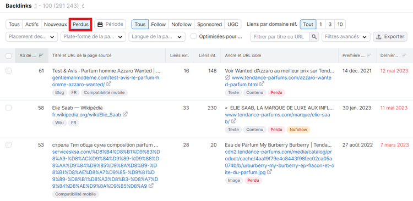Select the Tous status tab
413x201 pixels.
[x=14, y=24]
